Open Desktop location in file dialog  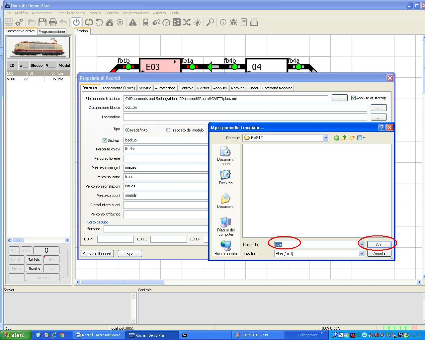pyautogui.click(x=226, y=178)
